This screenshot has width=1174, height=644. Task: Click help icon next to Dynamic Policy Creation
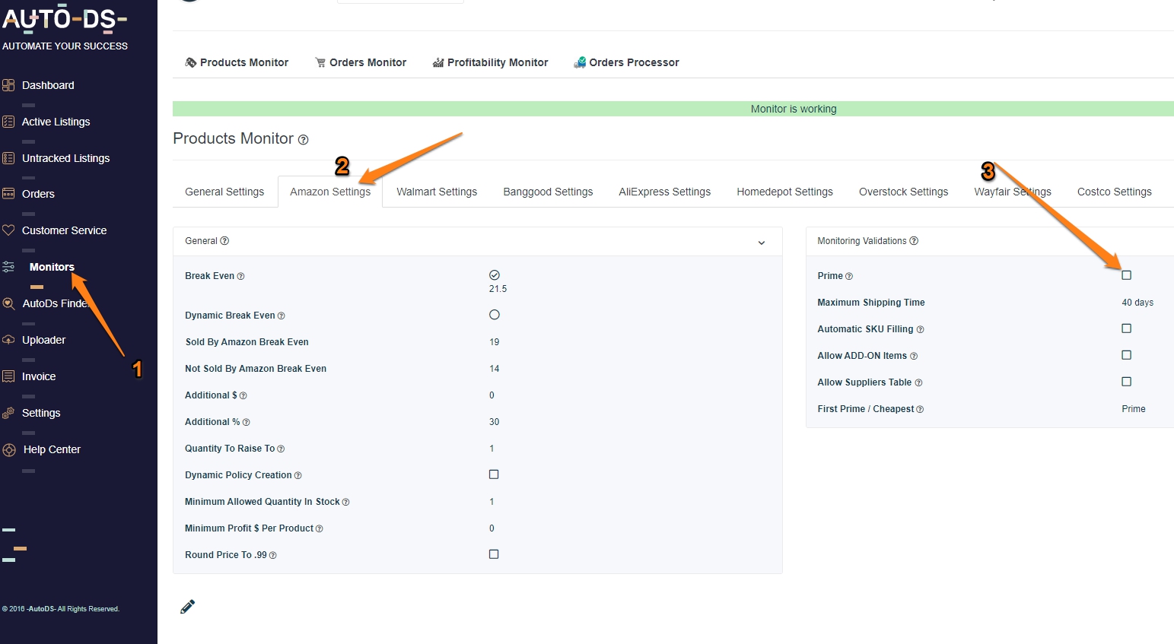[x=297, y=476]
